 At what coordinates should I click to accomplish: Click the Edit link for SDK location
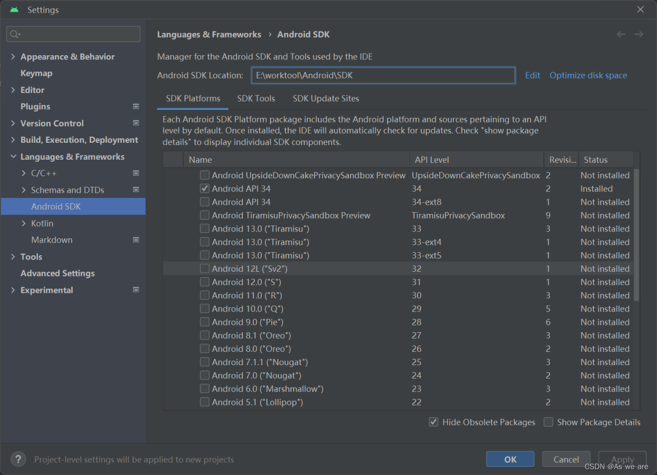point(533,75)
